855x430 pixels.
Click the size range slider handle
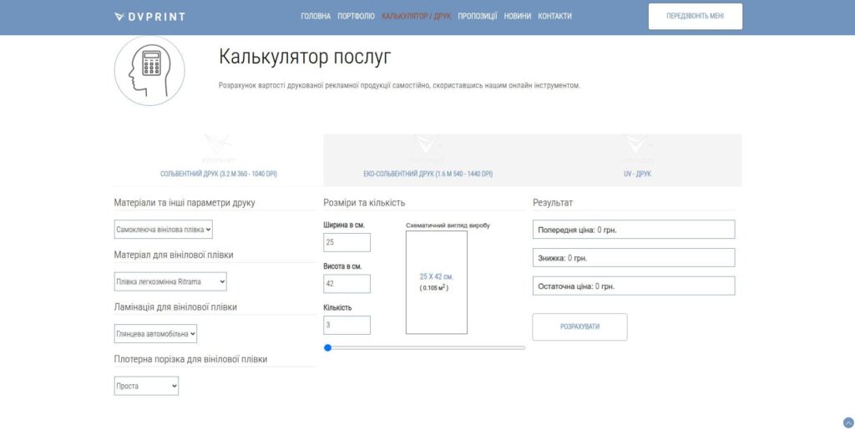328,347
